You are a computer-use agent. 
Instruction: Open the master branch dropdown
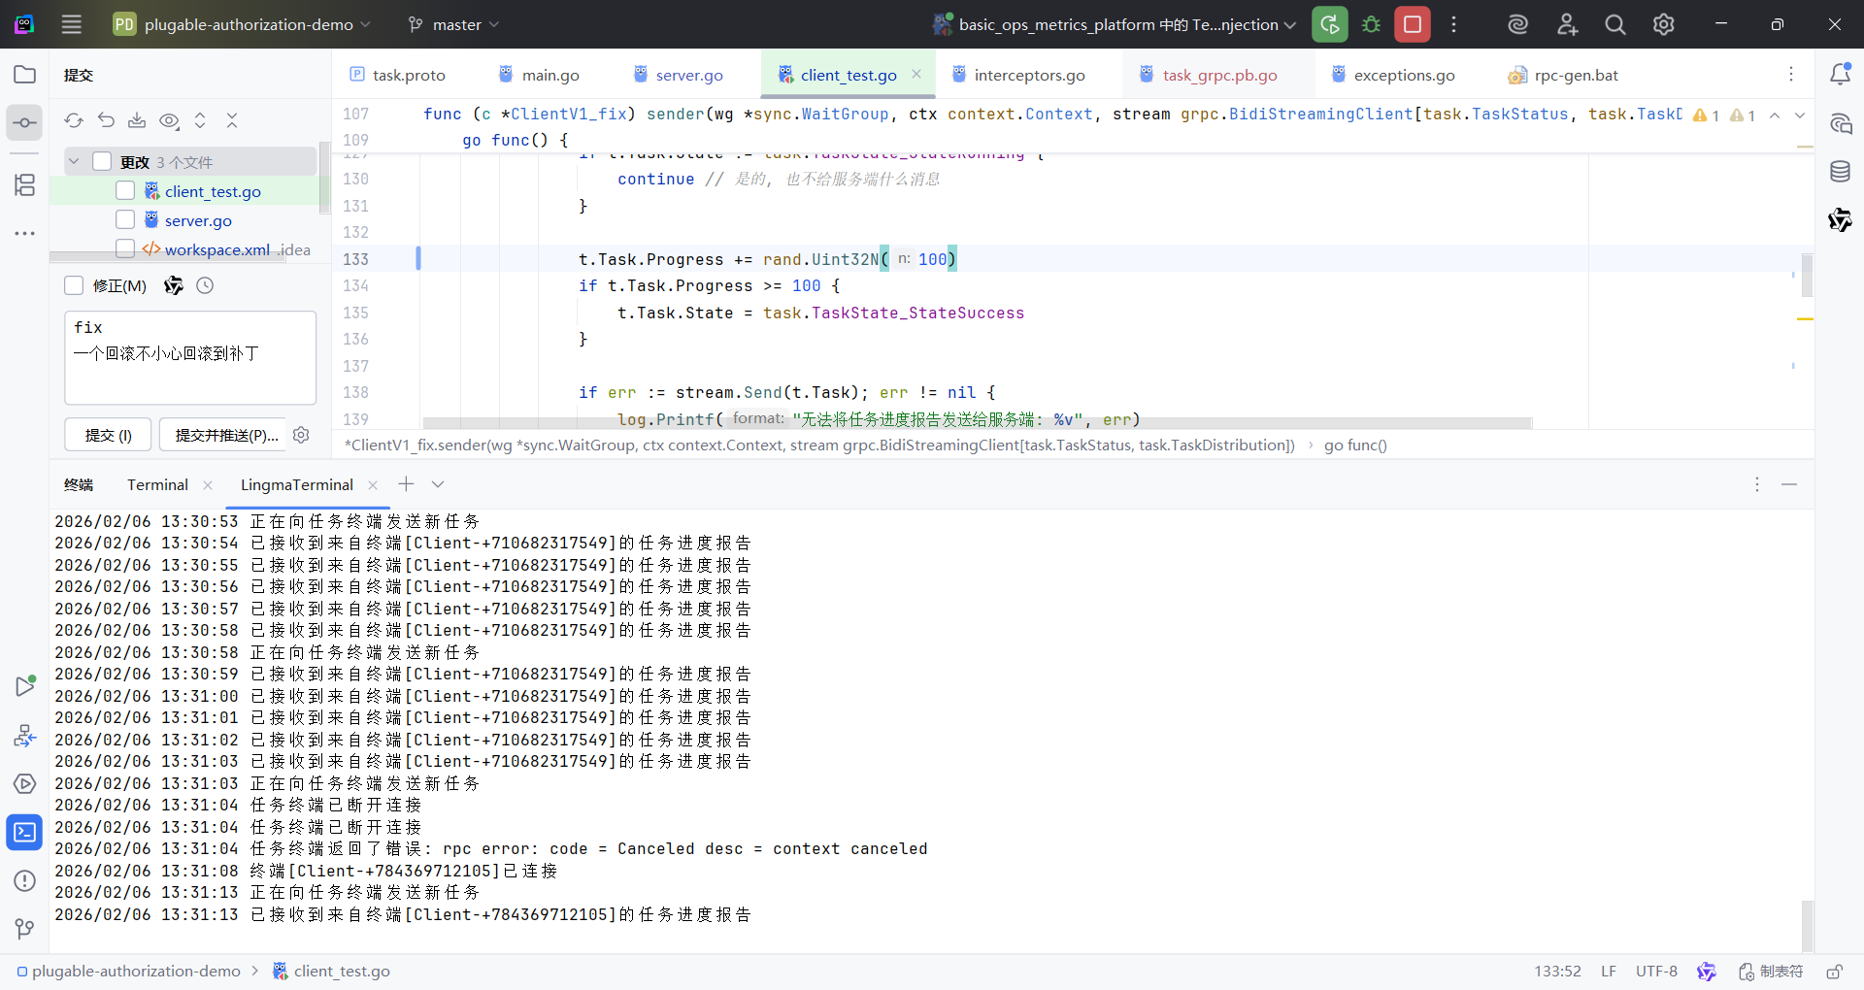pyautogui.click(x=453, y=24)
